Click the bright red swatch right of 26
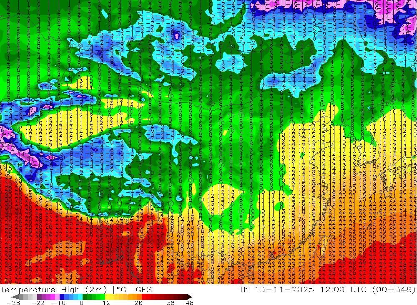The width and height of the screenshot is (417, 305). click(144, 297)
